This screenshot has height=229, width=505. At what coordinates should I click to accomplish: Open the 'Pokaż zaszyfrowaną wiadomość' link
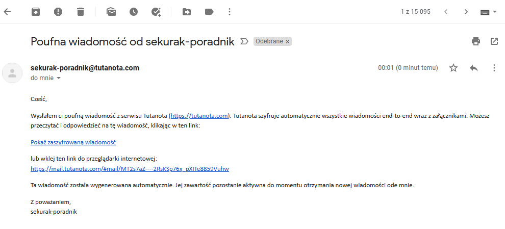coord(73,142)
